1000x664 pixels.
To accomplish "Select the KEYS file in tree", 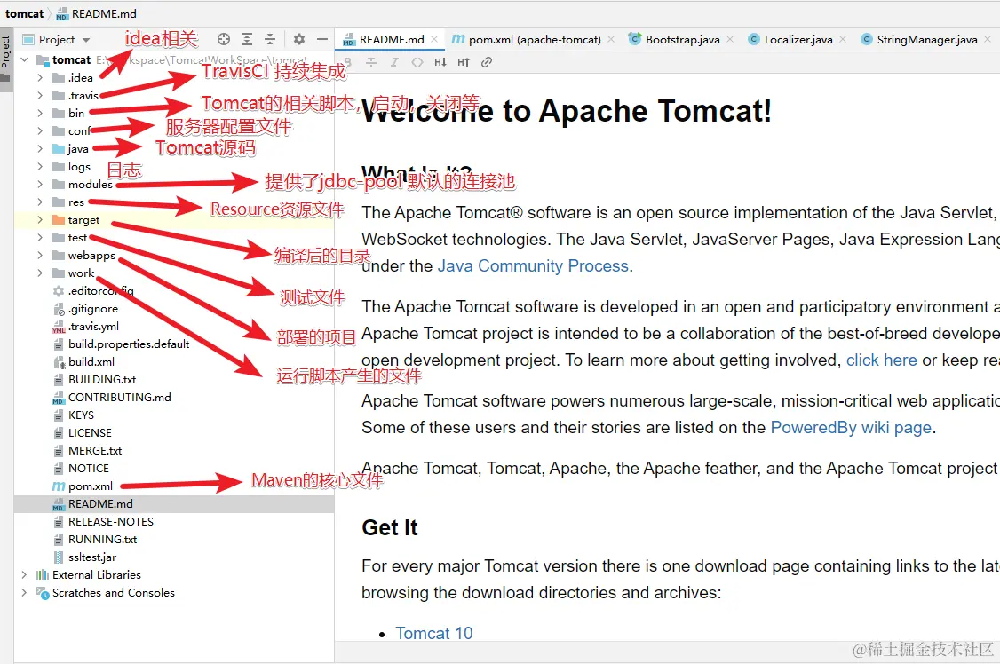I will tap(81, 415).
